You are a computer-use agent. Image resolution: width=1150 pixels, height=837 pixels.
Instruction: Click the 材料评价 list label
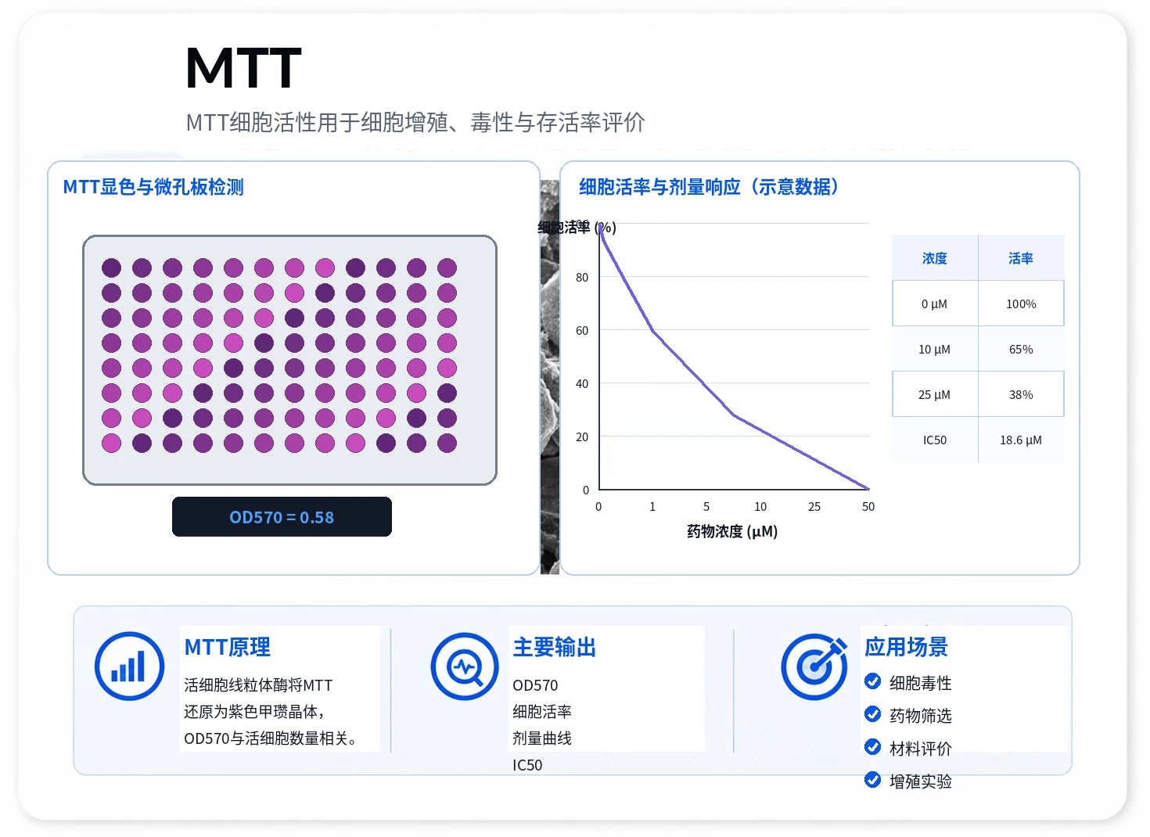coord(921,749)
